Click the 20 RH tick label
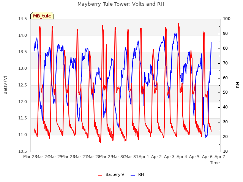The image size is (243, 182). (x=225, y=137)
